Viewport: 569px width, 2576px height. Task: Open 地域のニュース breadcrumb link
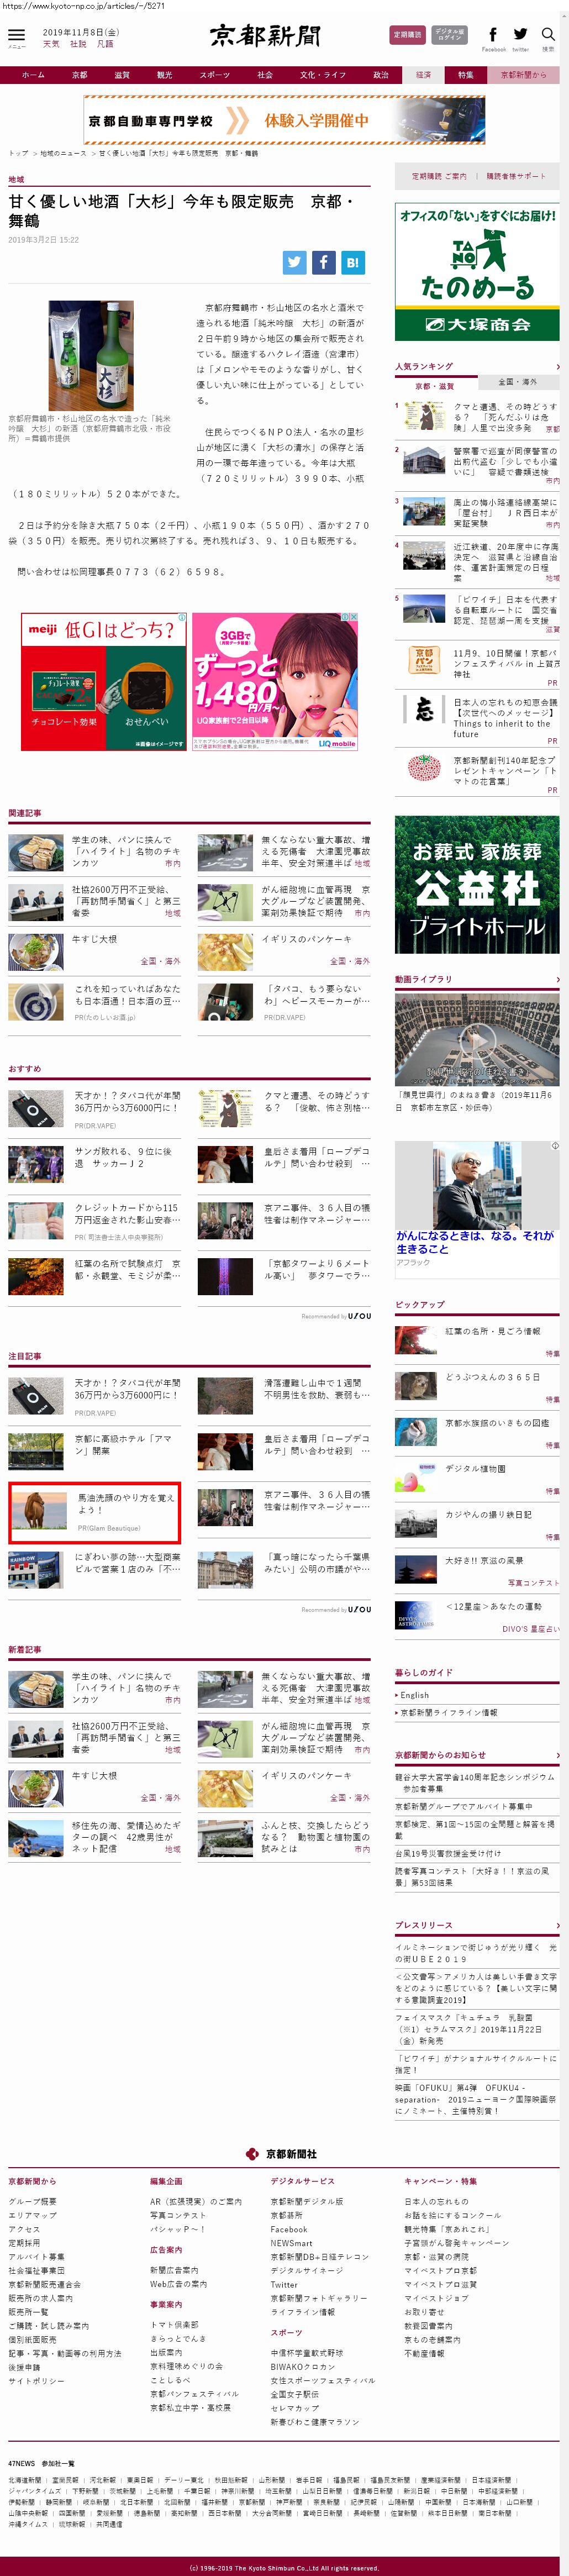63,154
